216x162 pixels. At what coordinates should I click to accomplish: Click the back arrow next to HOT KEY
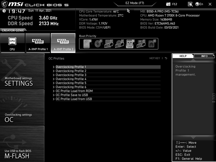click(166, 58)
